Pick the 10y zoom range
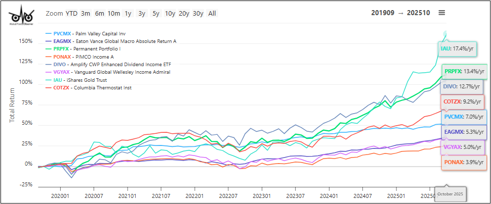 click(170, 13)
